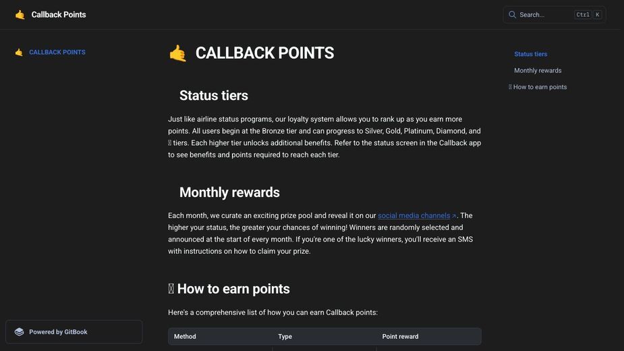The width and height of the screenshot is (624, 351).
Task: Click the GitBook stacked layers icon
Action: click(19, 332)
